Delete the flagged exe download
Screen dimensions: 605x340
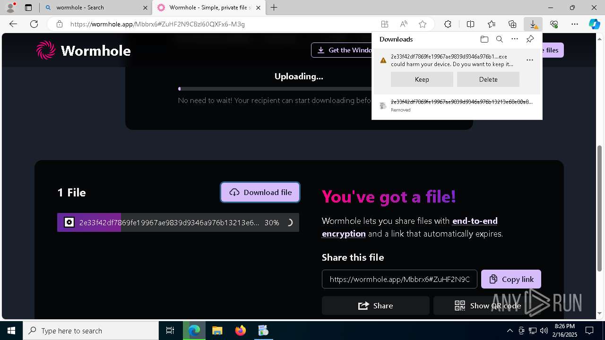pyautogui.click(x=488, y=79)
